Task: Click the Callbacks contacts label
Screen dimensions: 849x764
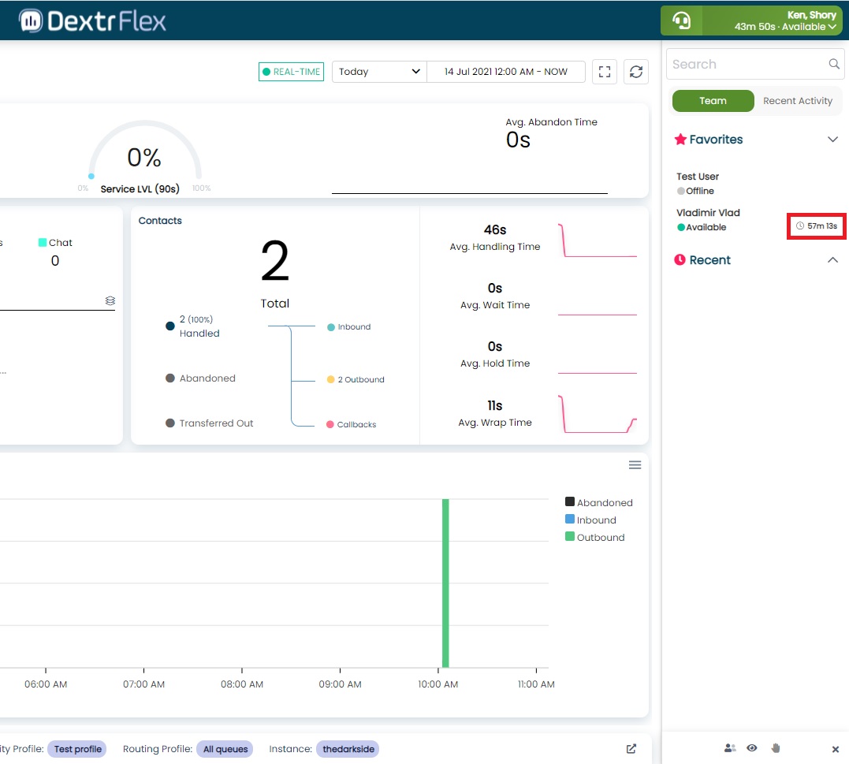Action: point(356,424)
